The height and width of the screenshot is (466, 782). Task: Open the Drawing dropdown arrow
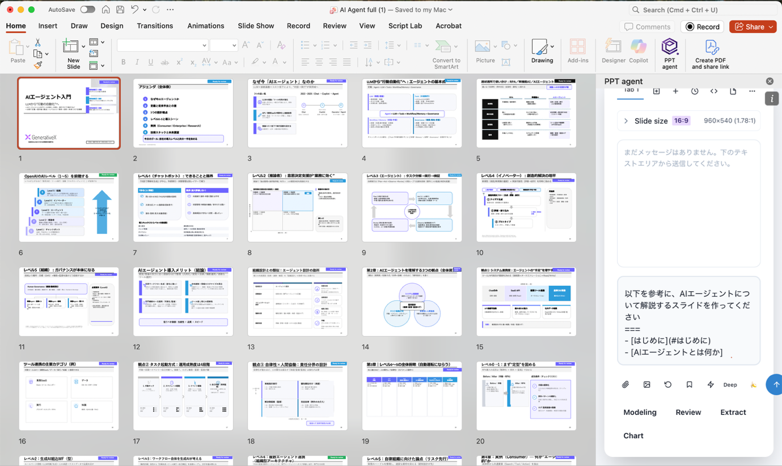point(552,47)
